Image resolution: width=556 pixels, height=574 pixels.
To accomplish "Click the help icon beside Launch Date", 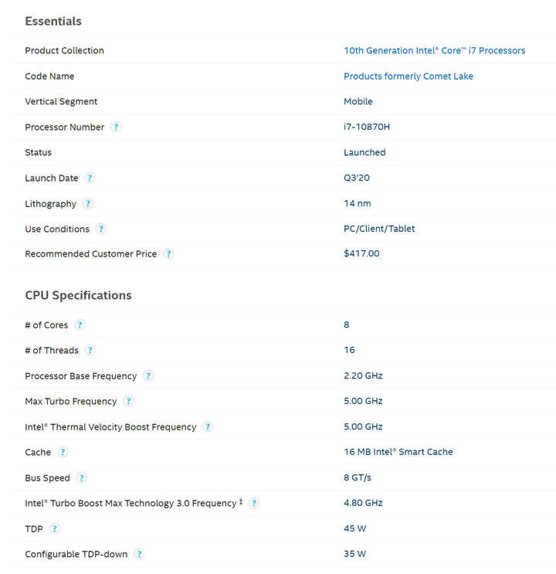I will coord(90,178).
